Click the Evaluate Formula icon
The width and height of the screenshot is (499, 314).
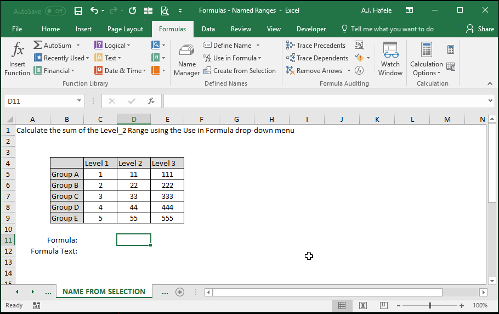point(359,70)
